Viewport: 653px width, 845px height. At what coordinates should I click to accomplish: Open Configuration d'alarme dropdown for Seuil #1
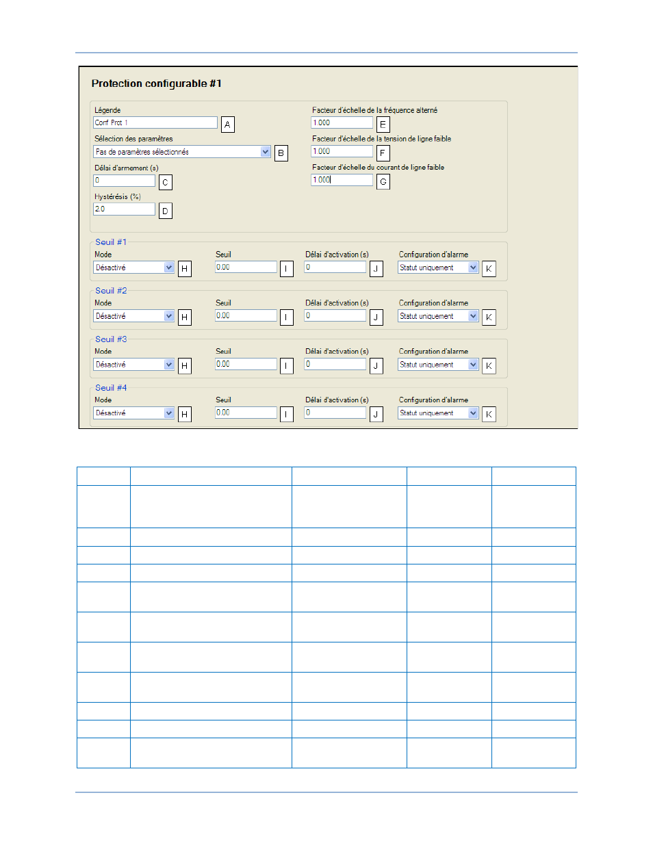click(438, 268)
